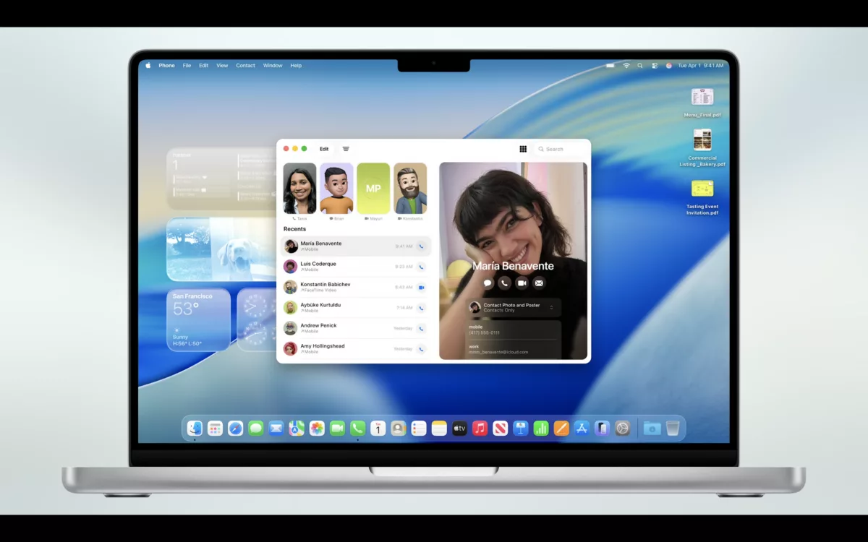Open System Settings in the Dock
Screen dimensions: 868x542
click(622, 429)
